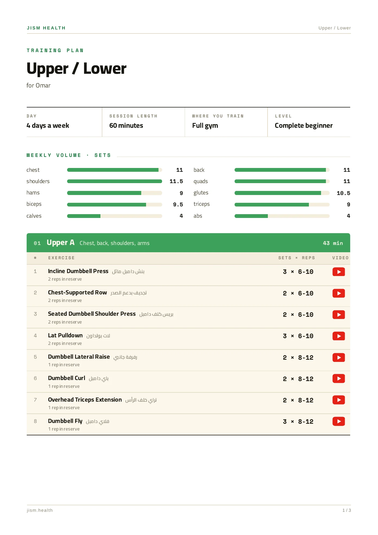Click the glutes weekly volume bar

(x=282, y=193)
